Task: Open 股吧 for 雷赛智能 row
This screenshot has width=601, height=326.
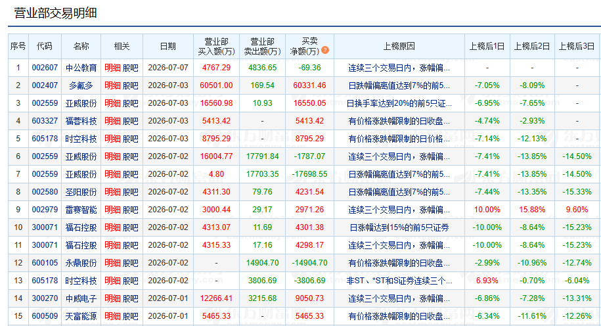Action: tap(130, 210)
